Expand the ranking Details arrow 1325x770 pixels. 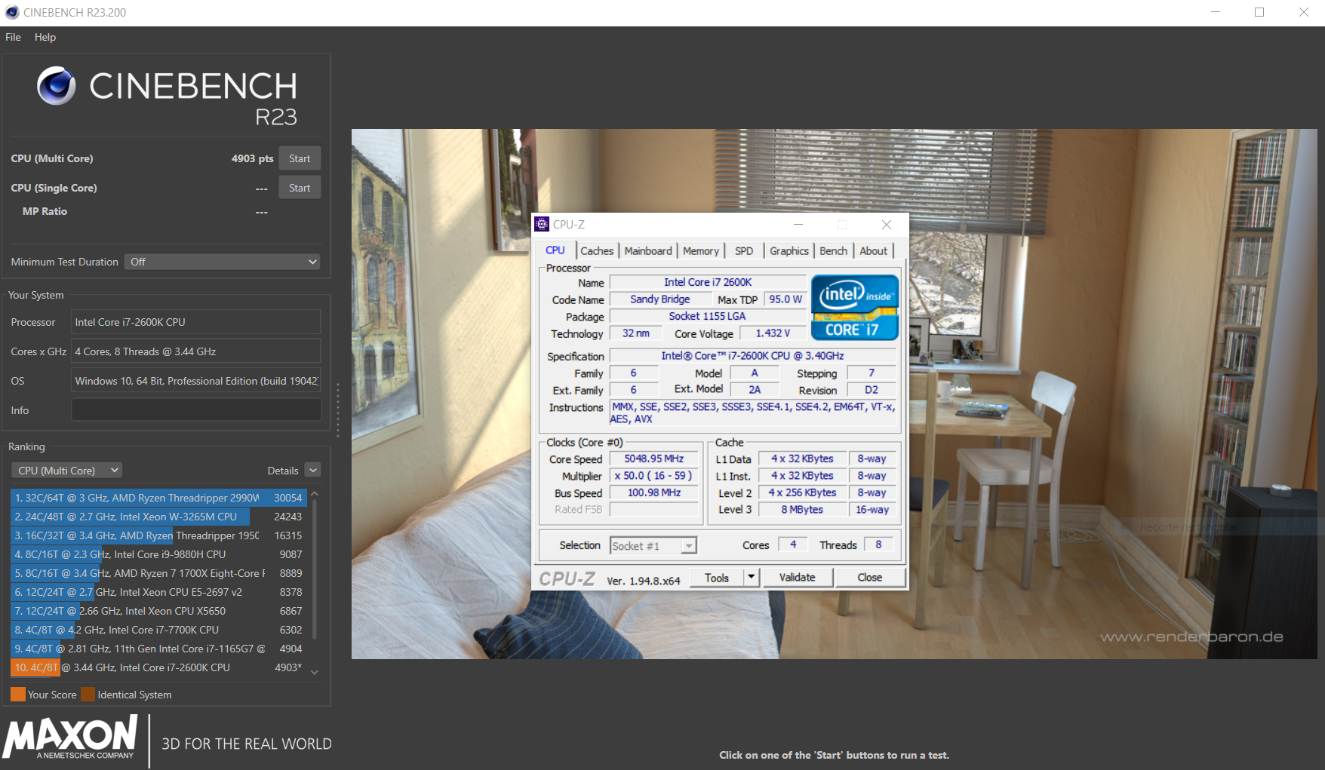pos(313,471)
